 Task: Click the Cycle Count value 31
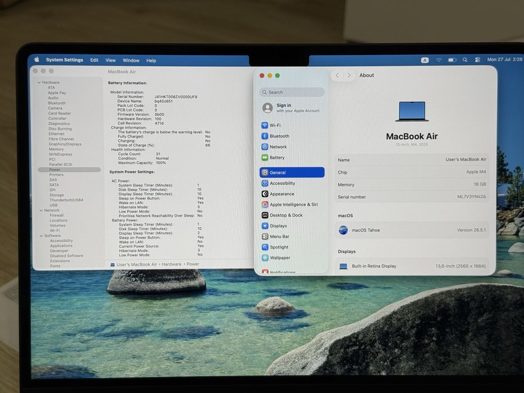pyautogui.click(x=158, y=154)
